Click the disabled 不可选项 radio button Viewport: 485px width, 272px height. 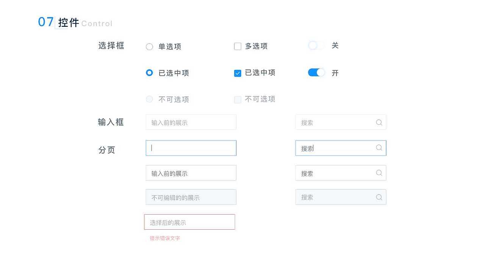point(149,99)
